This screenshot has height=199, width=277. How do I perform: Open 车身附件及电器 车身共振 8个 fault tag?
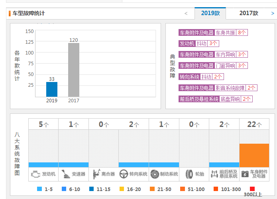point(213,33)
